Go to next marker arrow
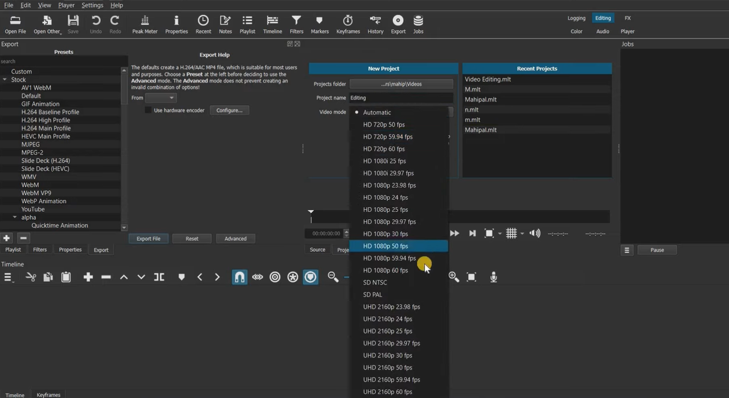 click(217, 277)
